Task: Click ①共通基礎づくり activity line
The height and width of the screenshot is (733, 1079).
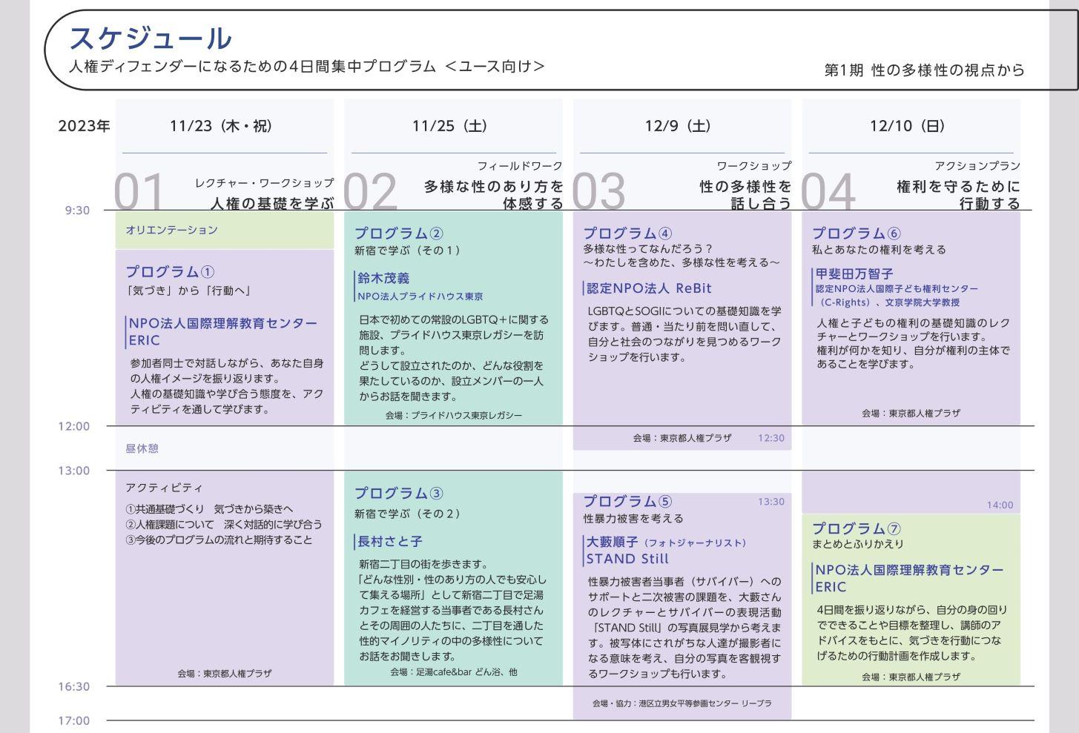Action: point(209,509)
